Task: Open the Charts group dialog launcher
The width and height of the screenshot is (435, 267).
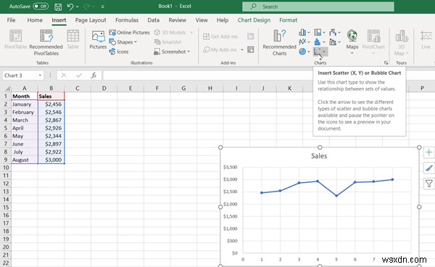Action: pos(386,63)
